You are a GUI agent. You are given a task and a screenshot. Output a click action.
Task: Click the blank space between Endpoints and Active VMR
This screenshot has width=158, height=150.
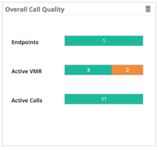pyautogui.click(x=79, y=55)
